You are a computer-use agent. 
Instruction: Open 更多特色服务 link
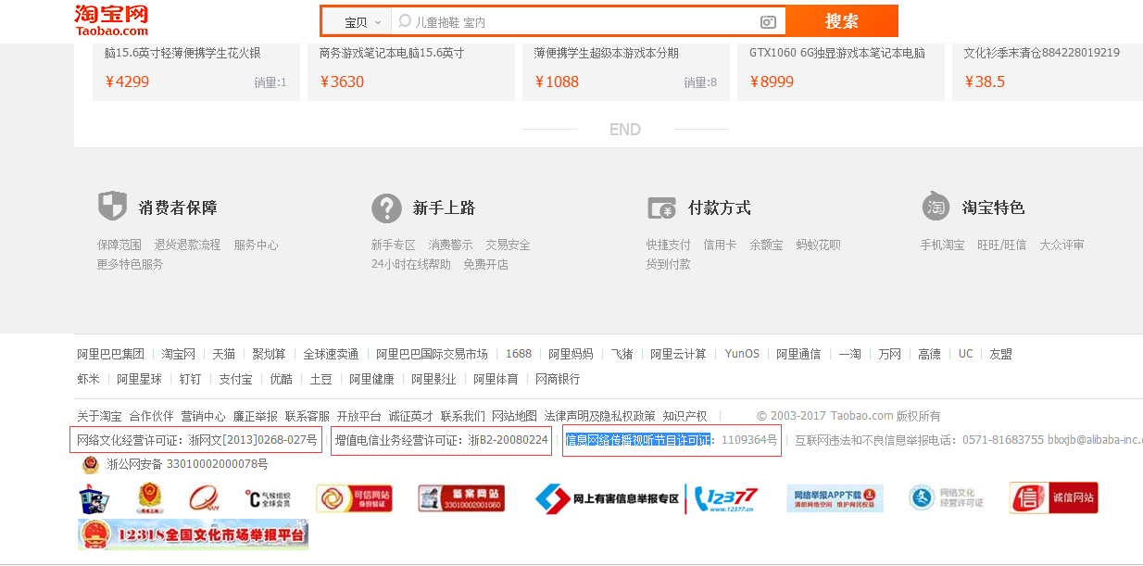click(131, 265)
